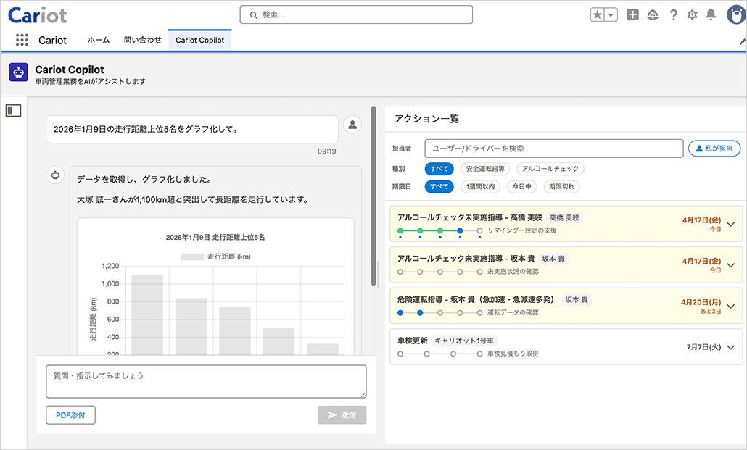The width and height of the screenshot is (747, 450).
Task: Go to the ホーム tab
Action: [98, 40]
